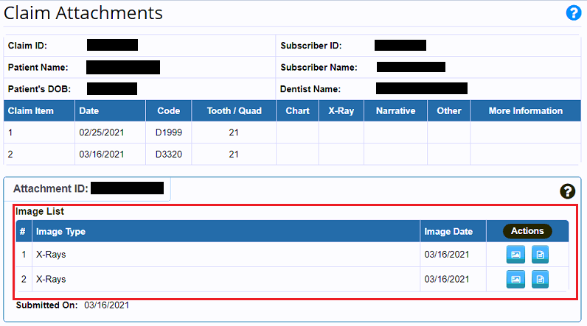Click the Image Type column header
This screenshot has width=587, height=326.
61,231
